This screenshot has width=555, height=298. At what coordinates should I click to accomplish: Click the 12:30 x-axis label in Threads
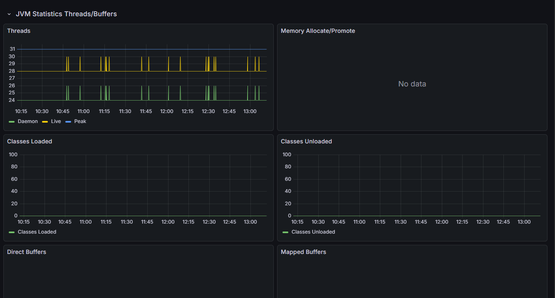click(x=208, y=111)
